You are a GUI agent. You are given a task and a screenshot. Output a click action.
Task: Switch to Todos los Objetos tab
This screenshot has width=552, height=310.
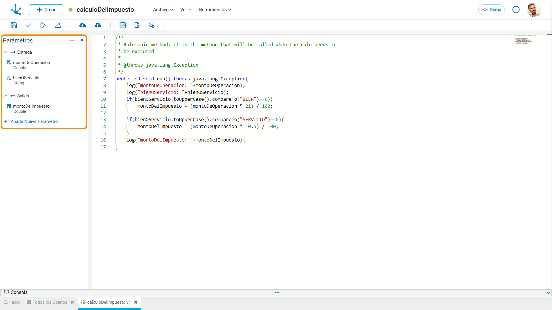[x=47, y=302]
